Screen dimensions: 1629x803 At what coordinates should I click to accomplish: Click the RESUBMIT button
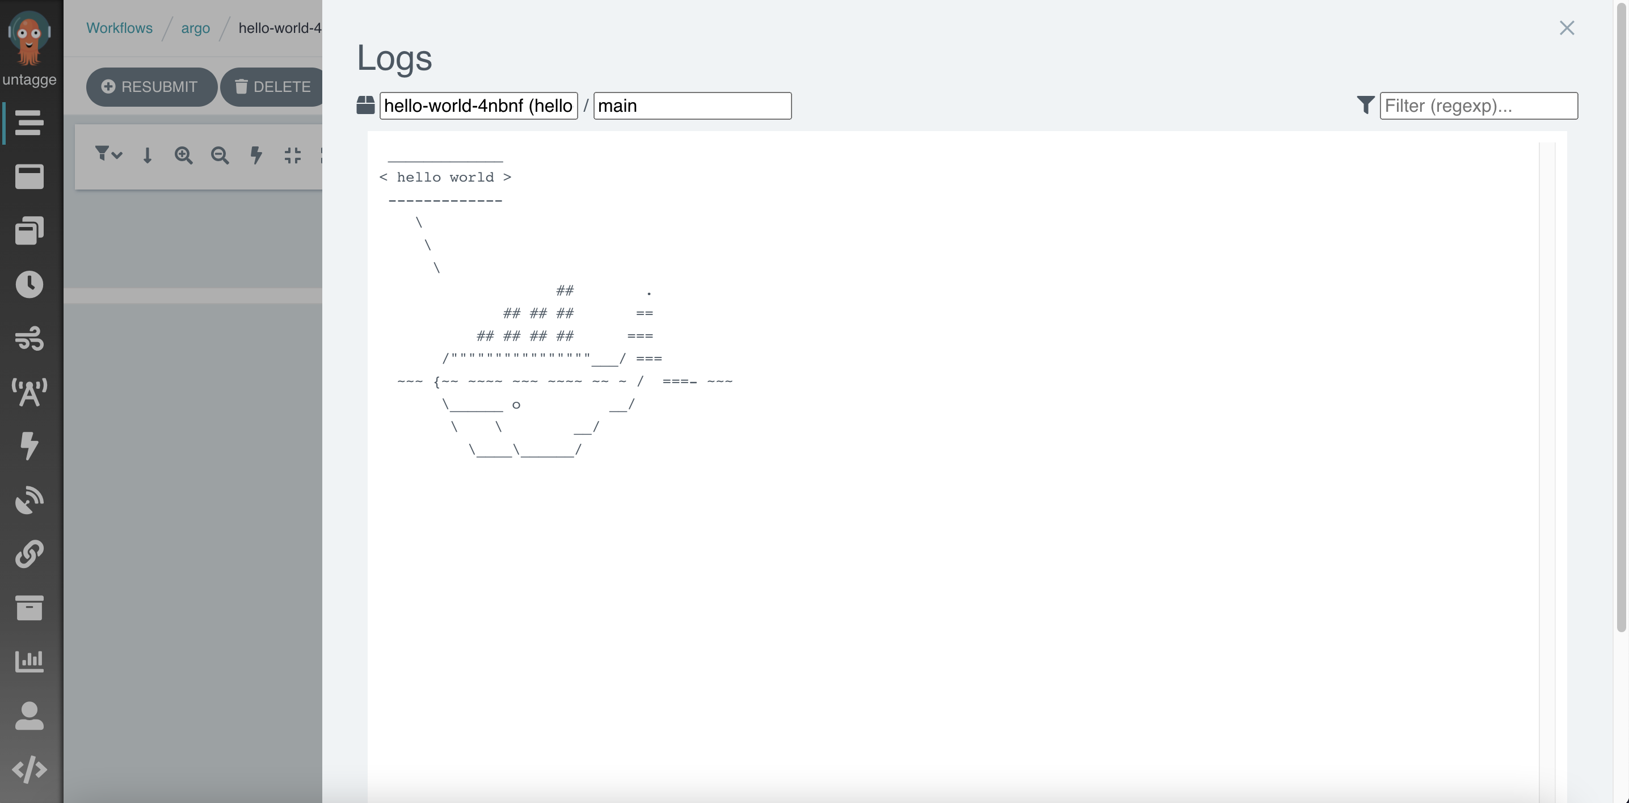tap(151, 87)
